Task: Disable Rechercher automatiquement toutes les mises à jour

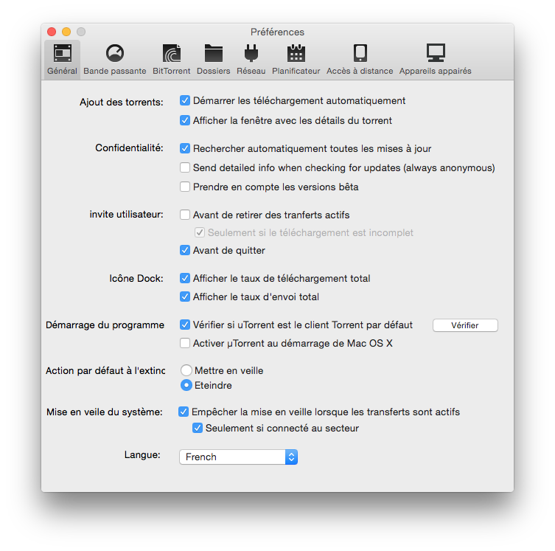Action: tap(185, 148)
